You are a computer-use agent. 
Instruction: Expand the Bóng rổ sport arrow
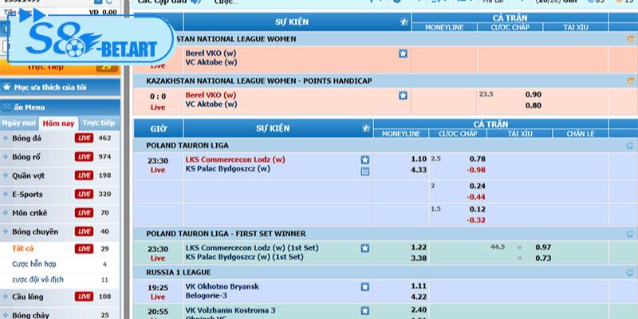pyautogui.click(x=6, y=156)
